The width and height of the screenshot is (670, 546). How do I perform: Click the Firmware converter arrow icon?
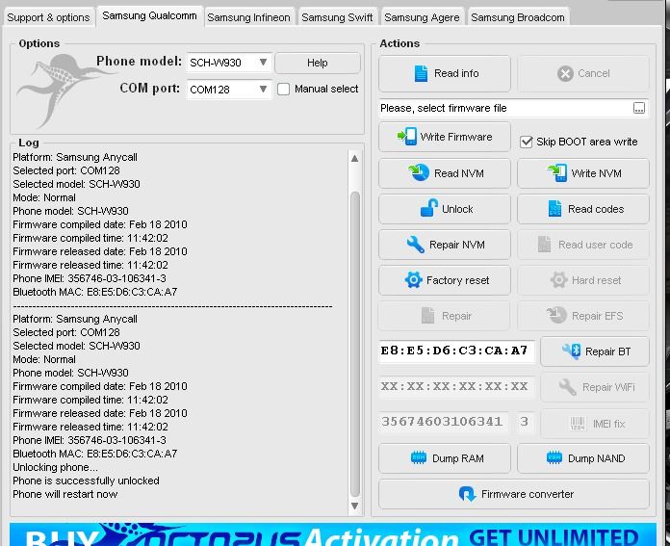(x=467, y=494)
